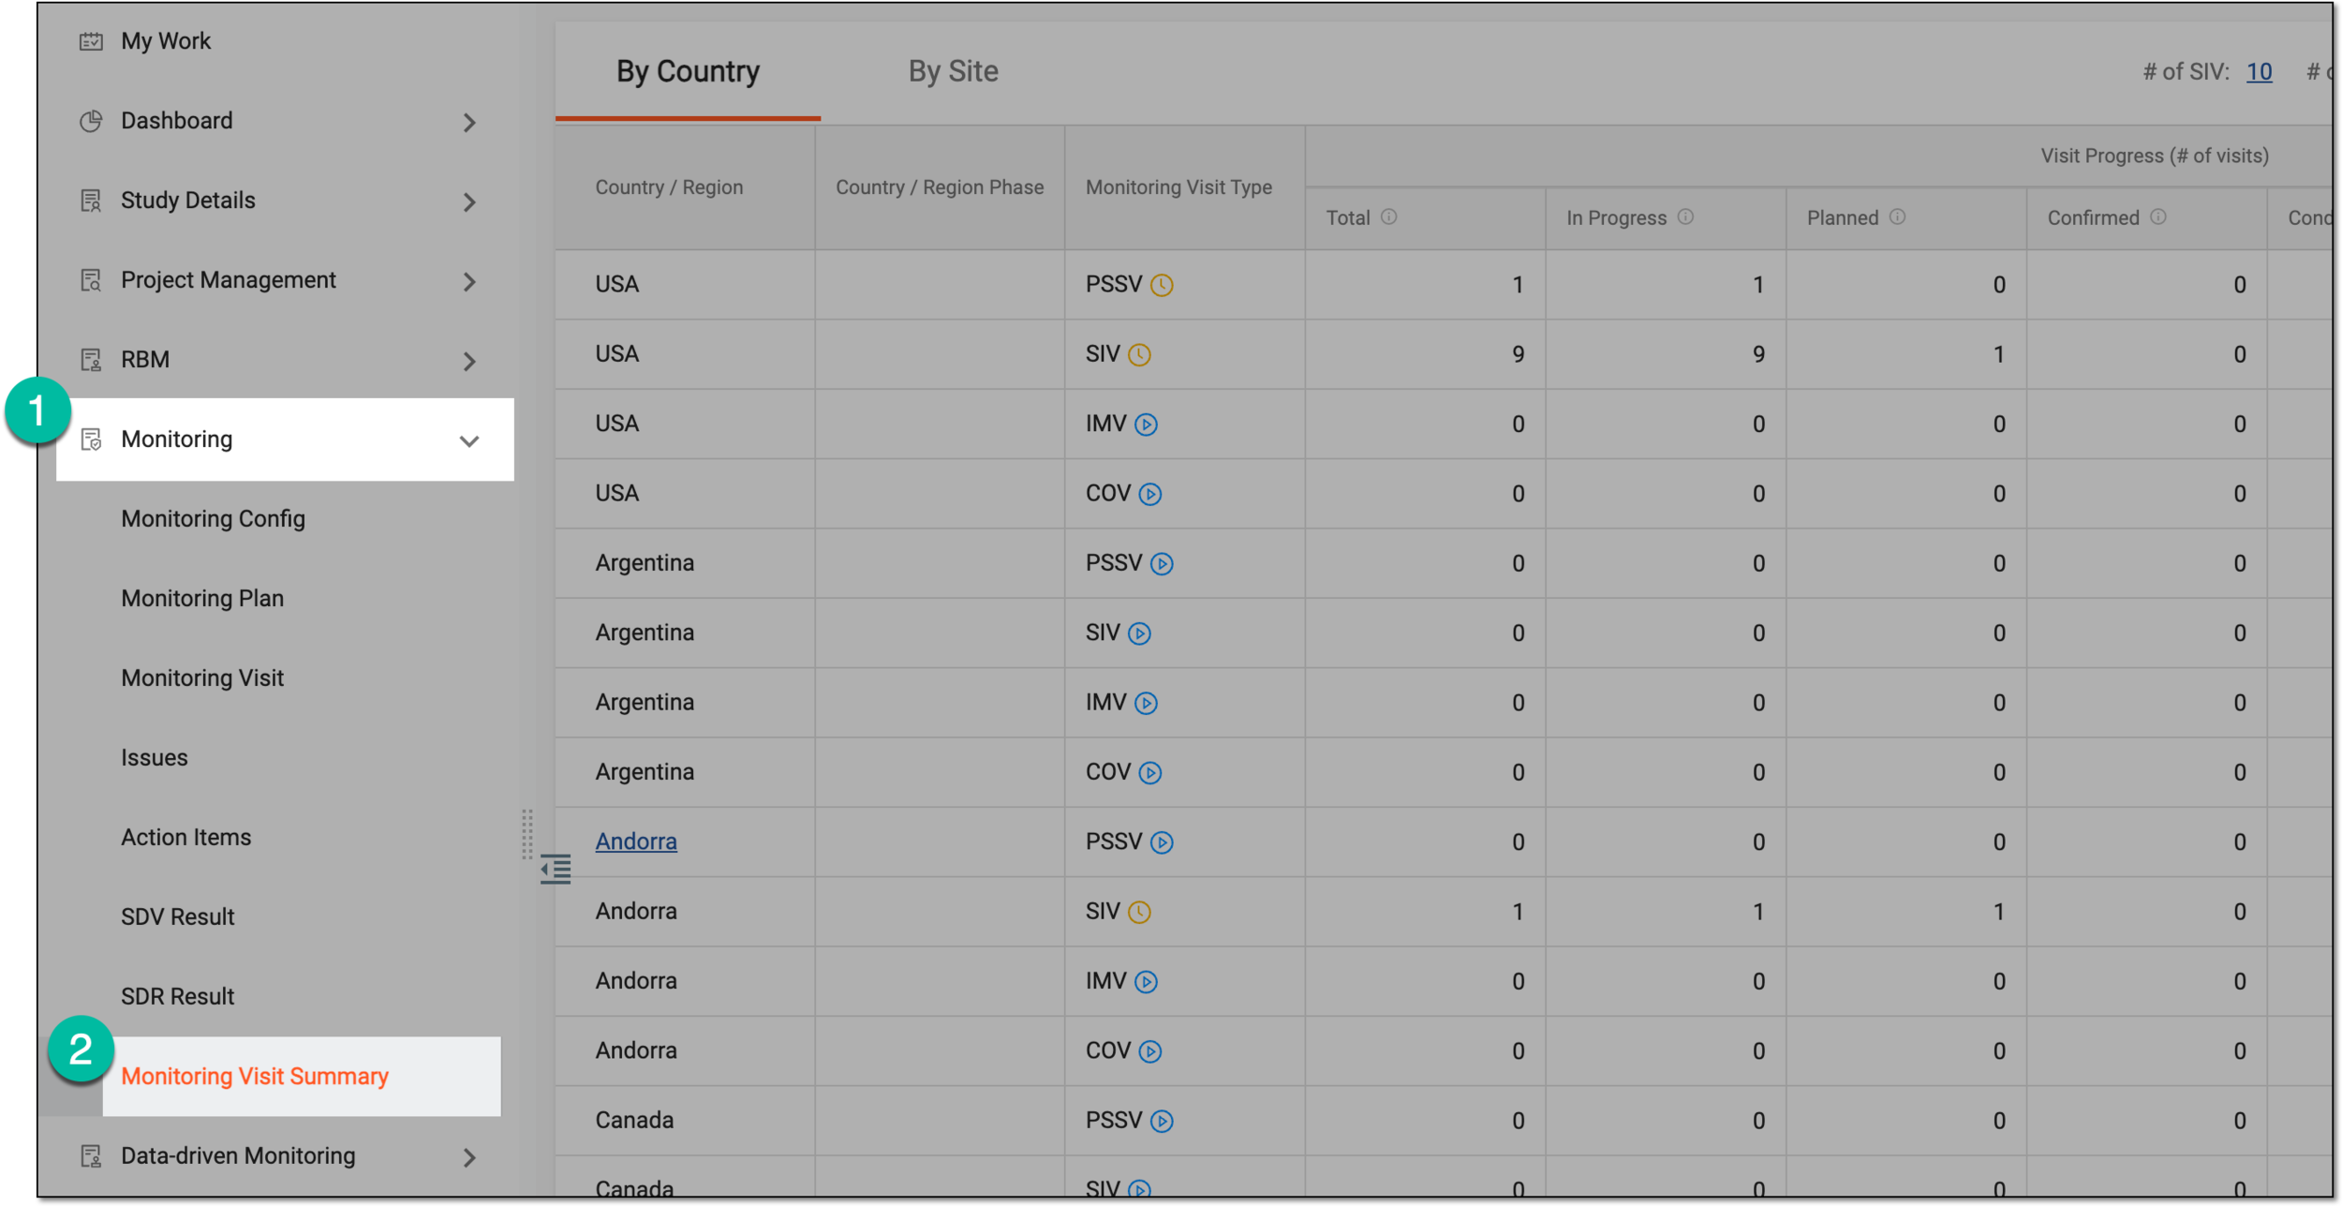
Task: Expand the Data-driven Monitoring chevron
Action: pos(469,1158)
